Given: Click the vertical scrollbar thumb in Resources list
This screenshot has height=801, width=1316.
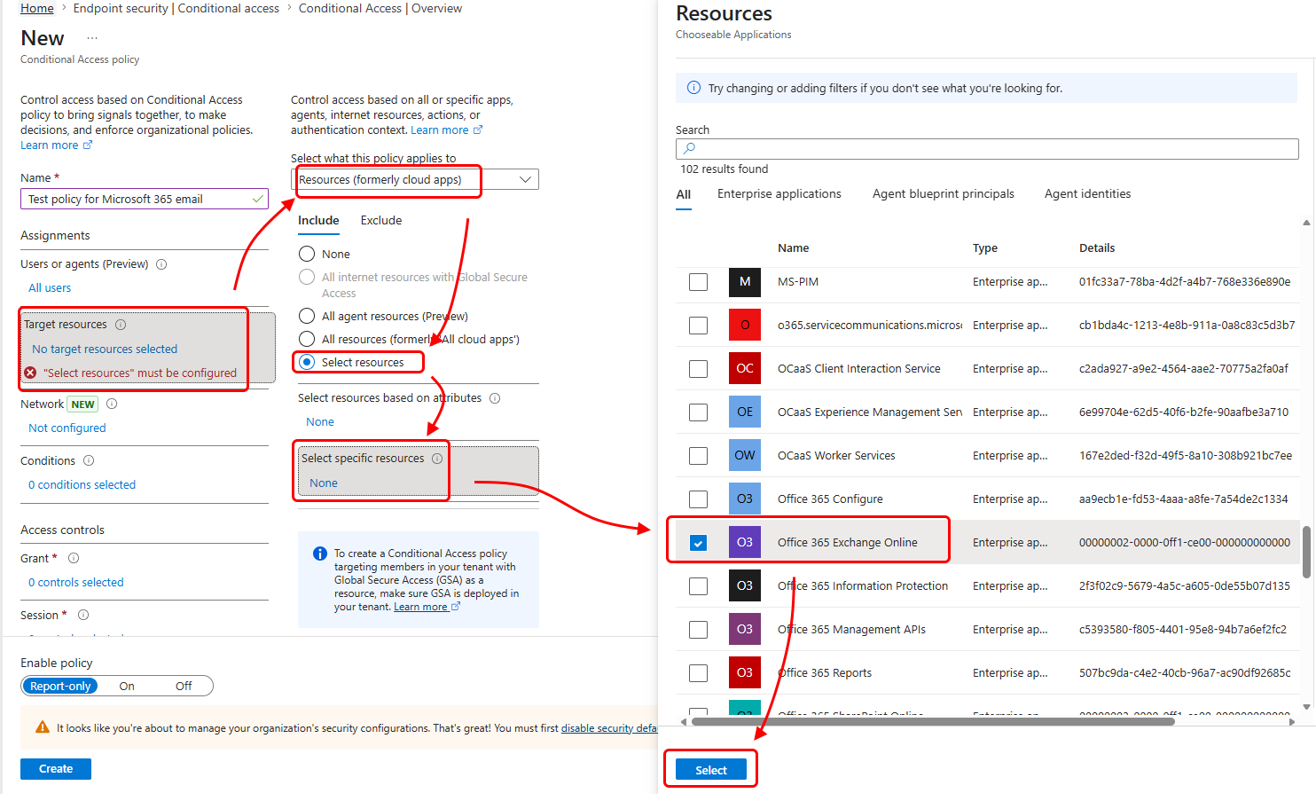Looking at the screenshot, I should pyautogui.click(x=1306, y=551).
